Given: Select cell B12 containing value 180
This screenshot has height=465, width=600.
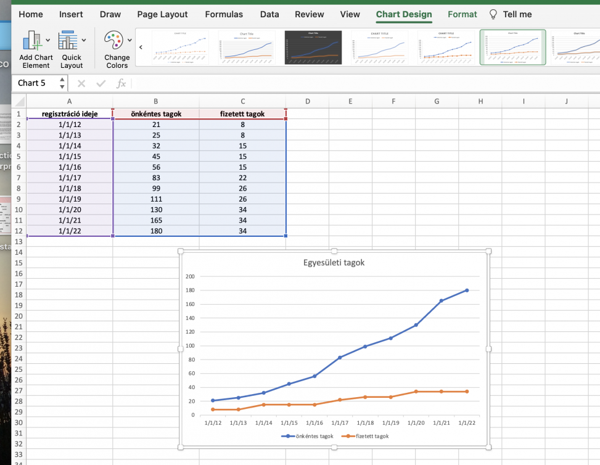Looking at the screenshot, I should [x=155, y=231].
